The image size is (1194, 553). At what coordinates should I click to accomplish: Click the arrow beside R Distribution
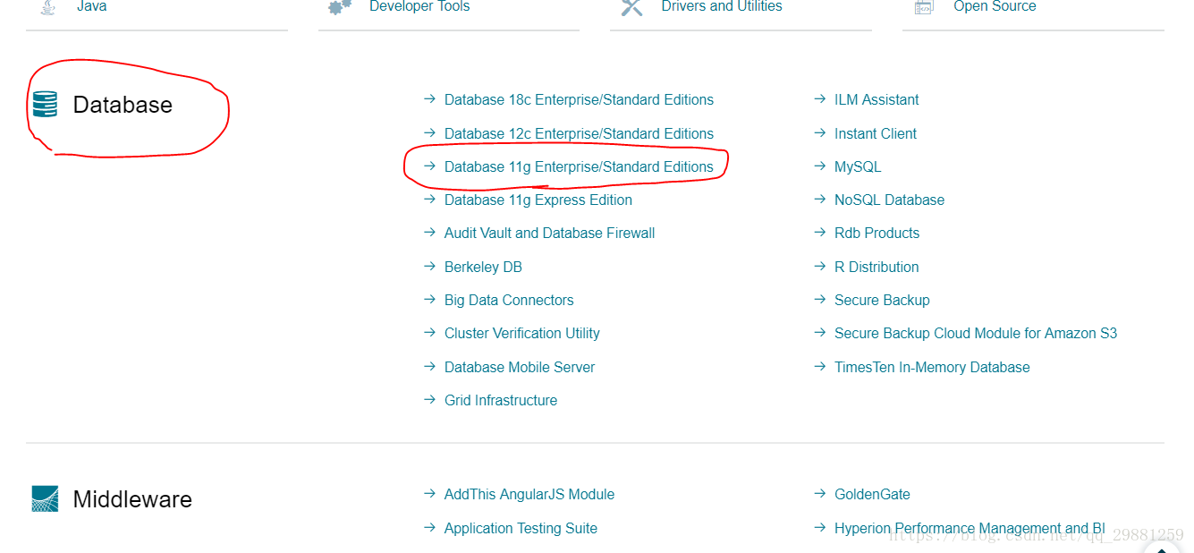click(x=820, y=266)
